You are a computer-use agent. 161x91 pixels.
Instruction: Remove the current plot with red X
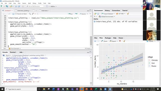pos(120,41)
